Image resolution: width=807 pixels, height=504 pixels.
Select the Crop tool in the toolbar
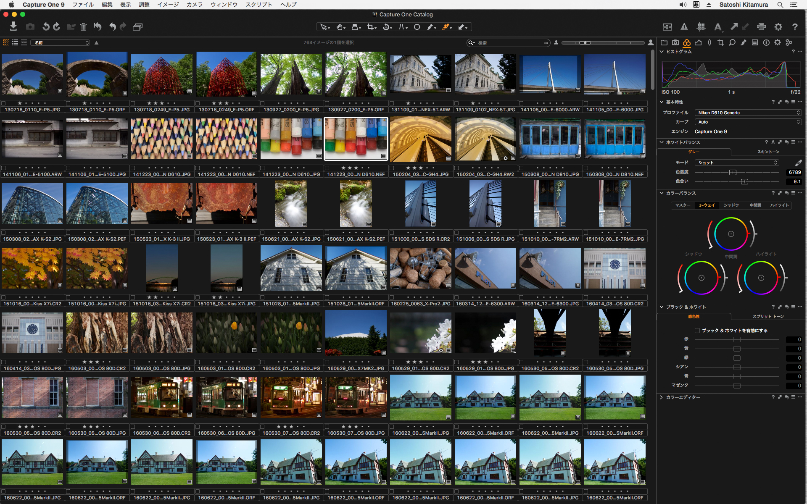click(x=370, y=27)
